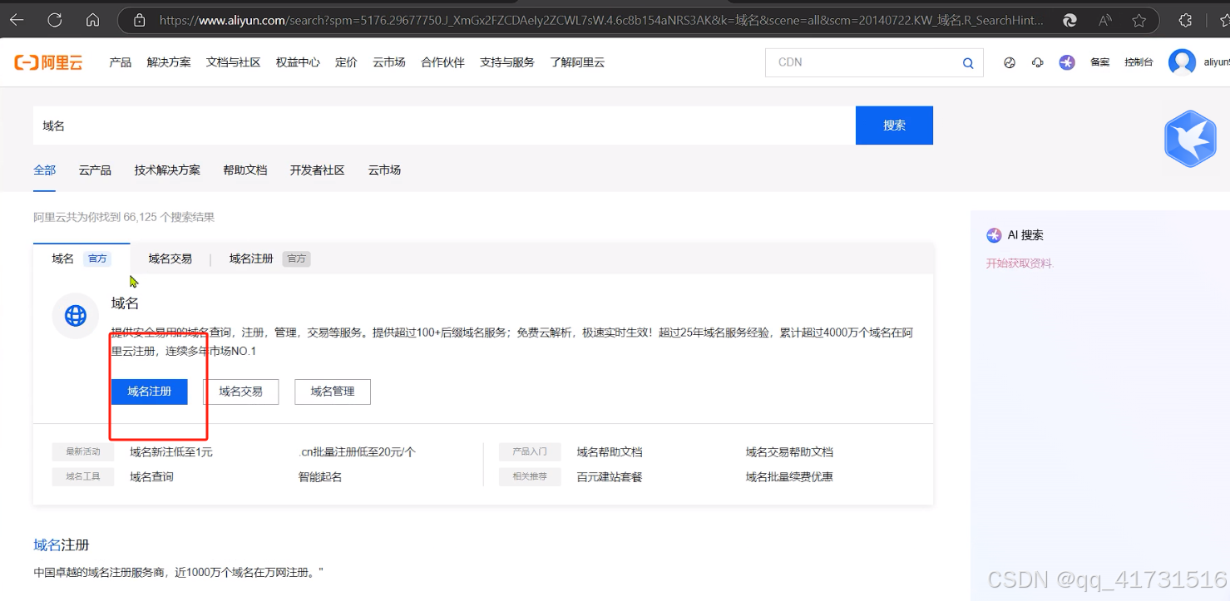Open the 控制台 console link
Image resolution: width=1230 pixels, height=601 pixels.
1139,62
